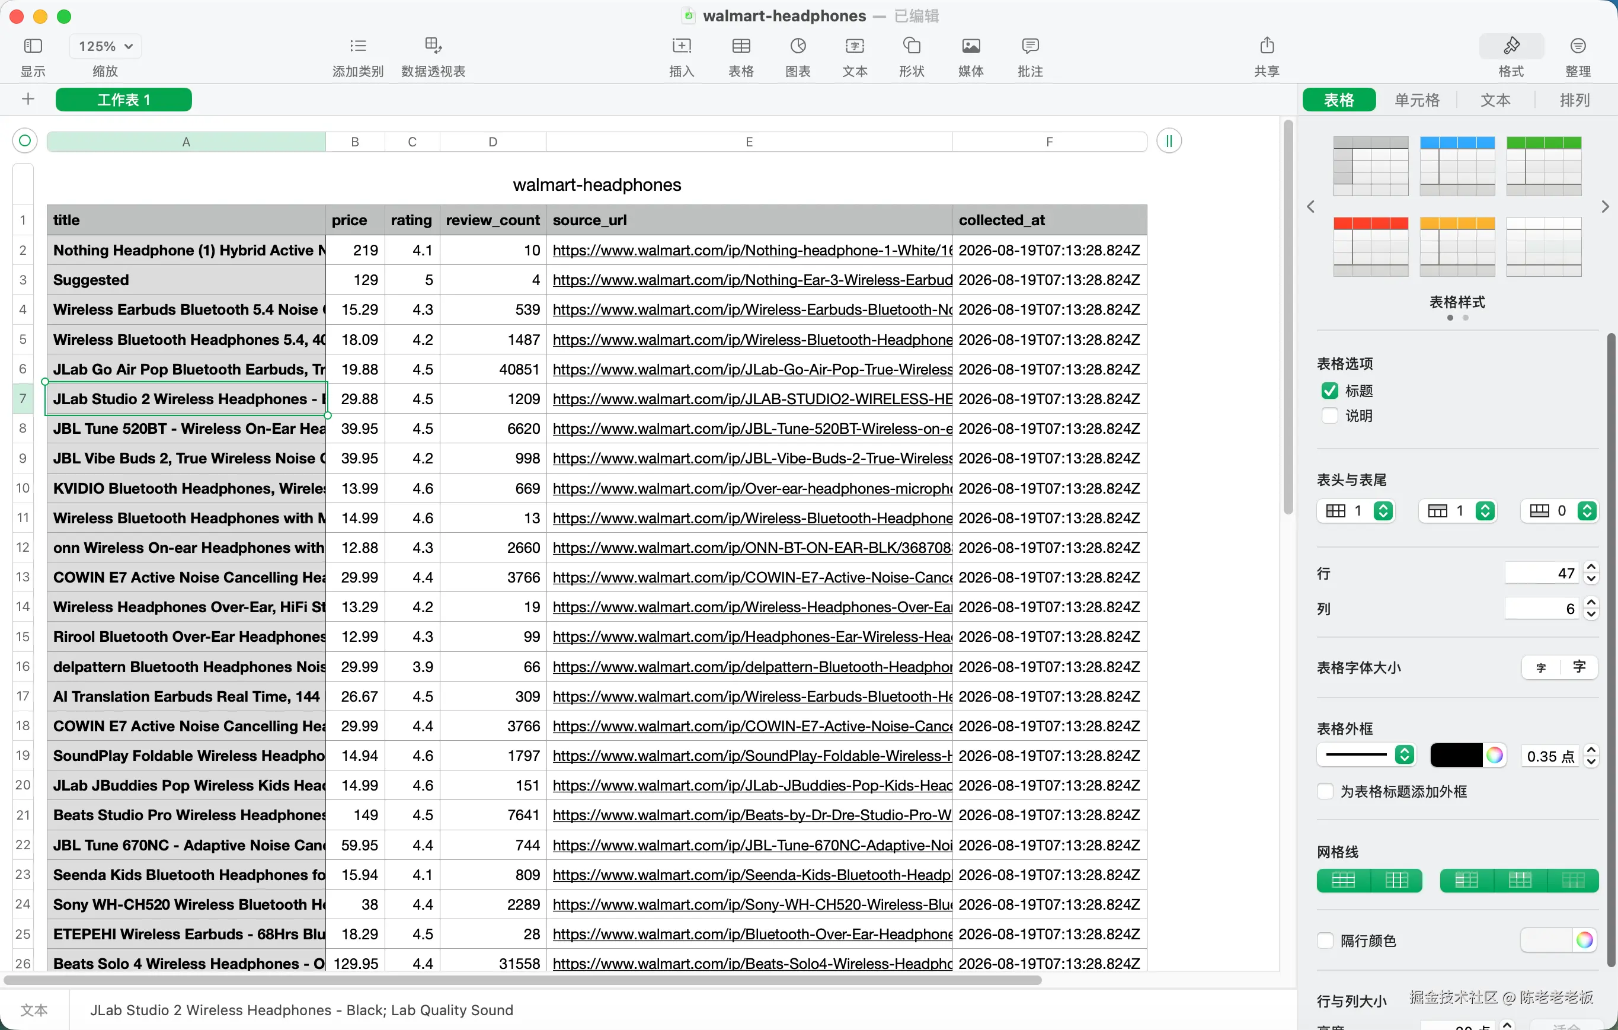Screen dimensions: 1618x1030
Task: Click the 形状 shape toolbar icon
Action: click(911, 46)
